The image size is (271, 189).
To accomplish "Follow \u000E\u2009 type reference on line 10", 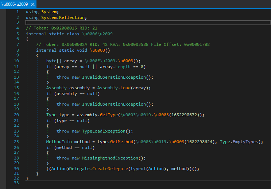I will [100, 61].
